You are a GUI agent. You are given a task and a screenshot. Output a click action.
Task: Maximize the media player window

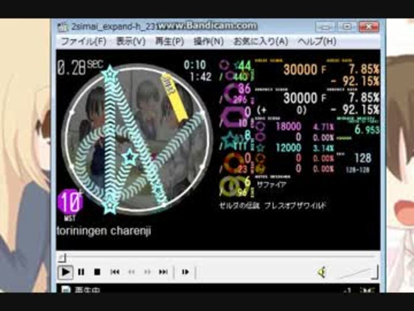click(x=347, y=26)
